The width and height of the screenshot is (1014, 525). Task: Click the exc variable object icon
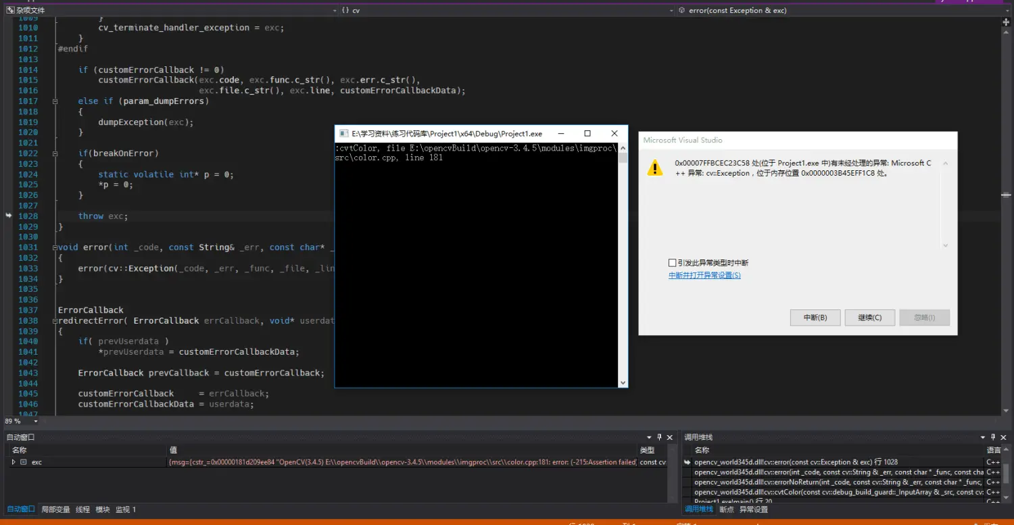coord(24,462)
